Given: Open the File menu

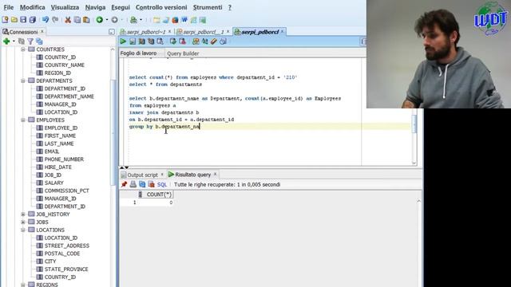Looking at the screenshot, I should [x=9, y=7].
